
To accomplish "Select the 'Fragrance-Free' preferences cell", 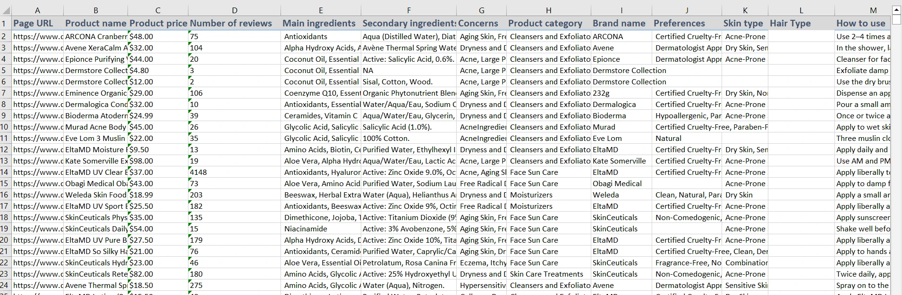I will pyautogui.click(x=687, y=262).
